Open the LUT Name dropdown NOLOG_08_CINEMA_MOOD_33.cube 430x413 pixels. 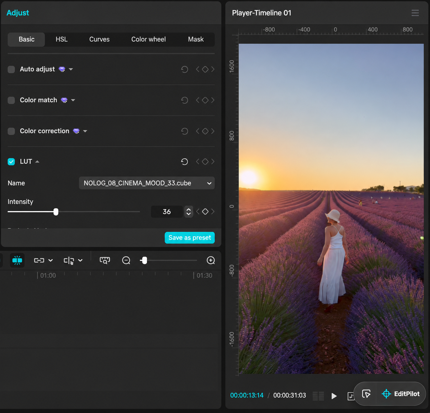(147, 183)
